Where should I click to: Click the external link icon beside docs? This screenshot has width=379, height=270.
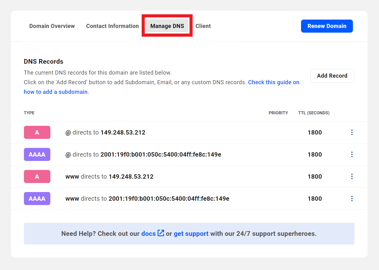161,233
